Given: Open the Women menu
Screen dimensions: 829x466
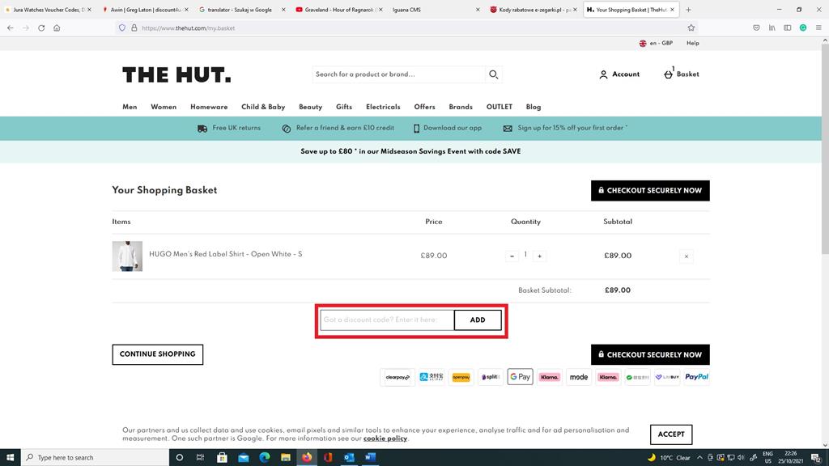Looking at the screenshot, I should coord(164,107).
